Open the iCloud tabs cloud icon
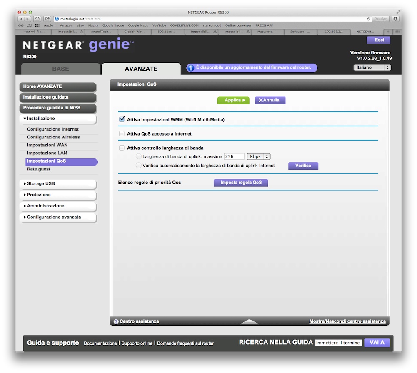 point(37,19)
